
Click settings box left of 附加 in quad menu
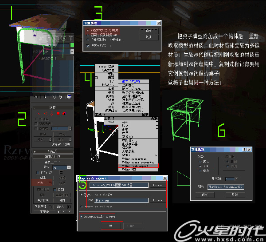[96, 78]
